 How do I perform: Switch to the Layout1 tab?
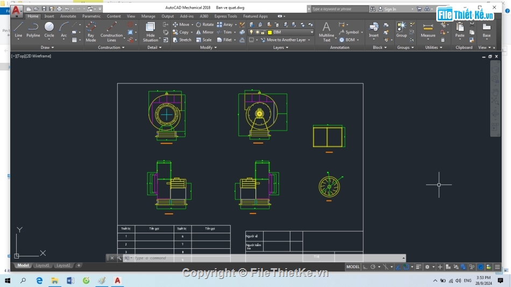[x=42, y=265]
